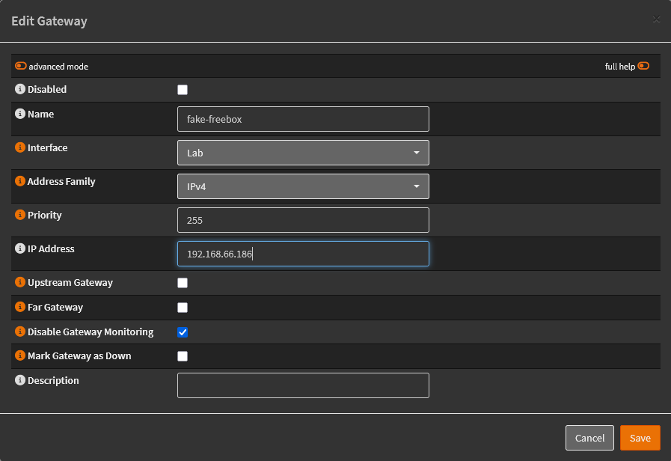Click into the Description text field
Screen dimensions: 671x461
(x=303, y=385)
